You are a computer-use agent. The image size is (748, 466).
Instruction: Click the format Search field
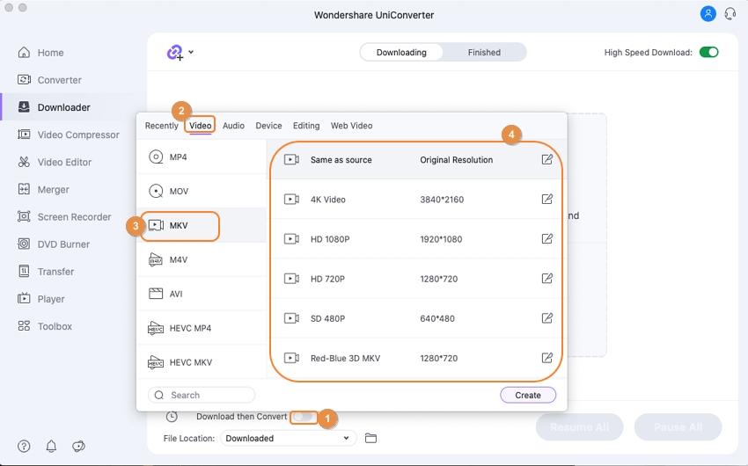202,395
